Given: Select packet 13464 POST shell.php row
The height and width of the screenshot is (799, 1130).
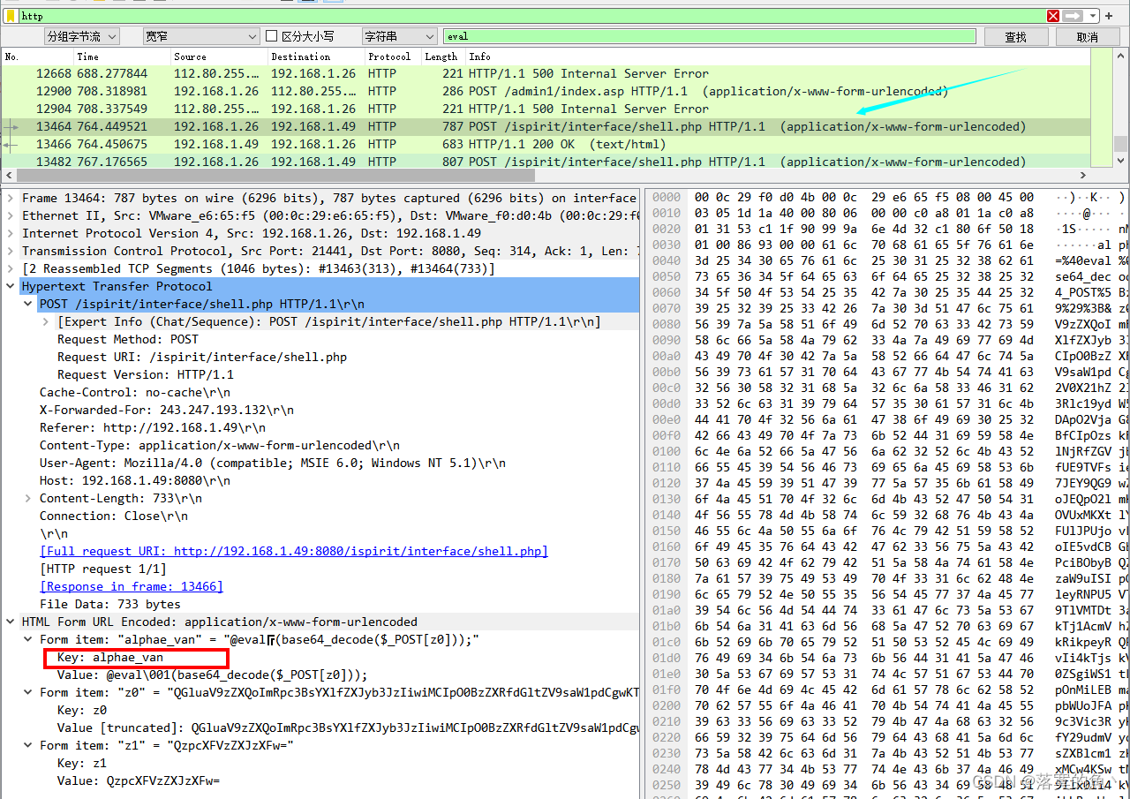Looking at the screenshot, I should pyautogui.click(x=546, y=126).
